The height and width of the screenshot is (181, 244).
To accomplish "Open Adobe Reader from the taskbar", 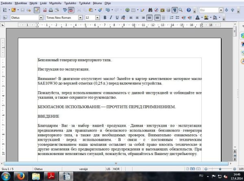I will point(51,177).
